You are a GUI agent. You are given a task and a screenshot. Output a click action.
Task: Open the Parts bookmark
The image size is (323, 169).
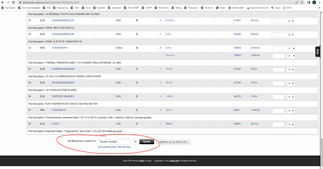coord(75,8)
